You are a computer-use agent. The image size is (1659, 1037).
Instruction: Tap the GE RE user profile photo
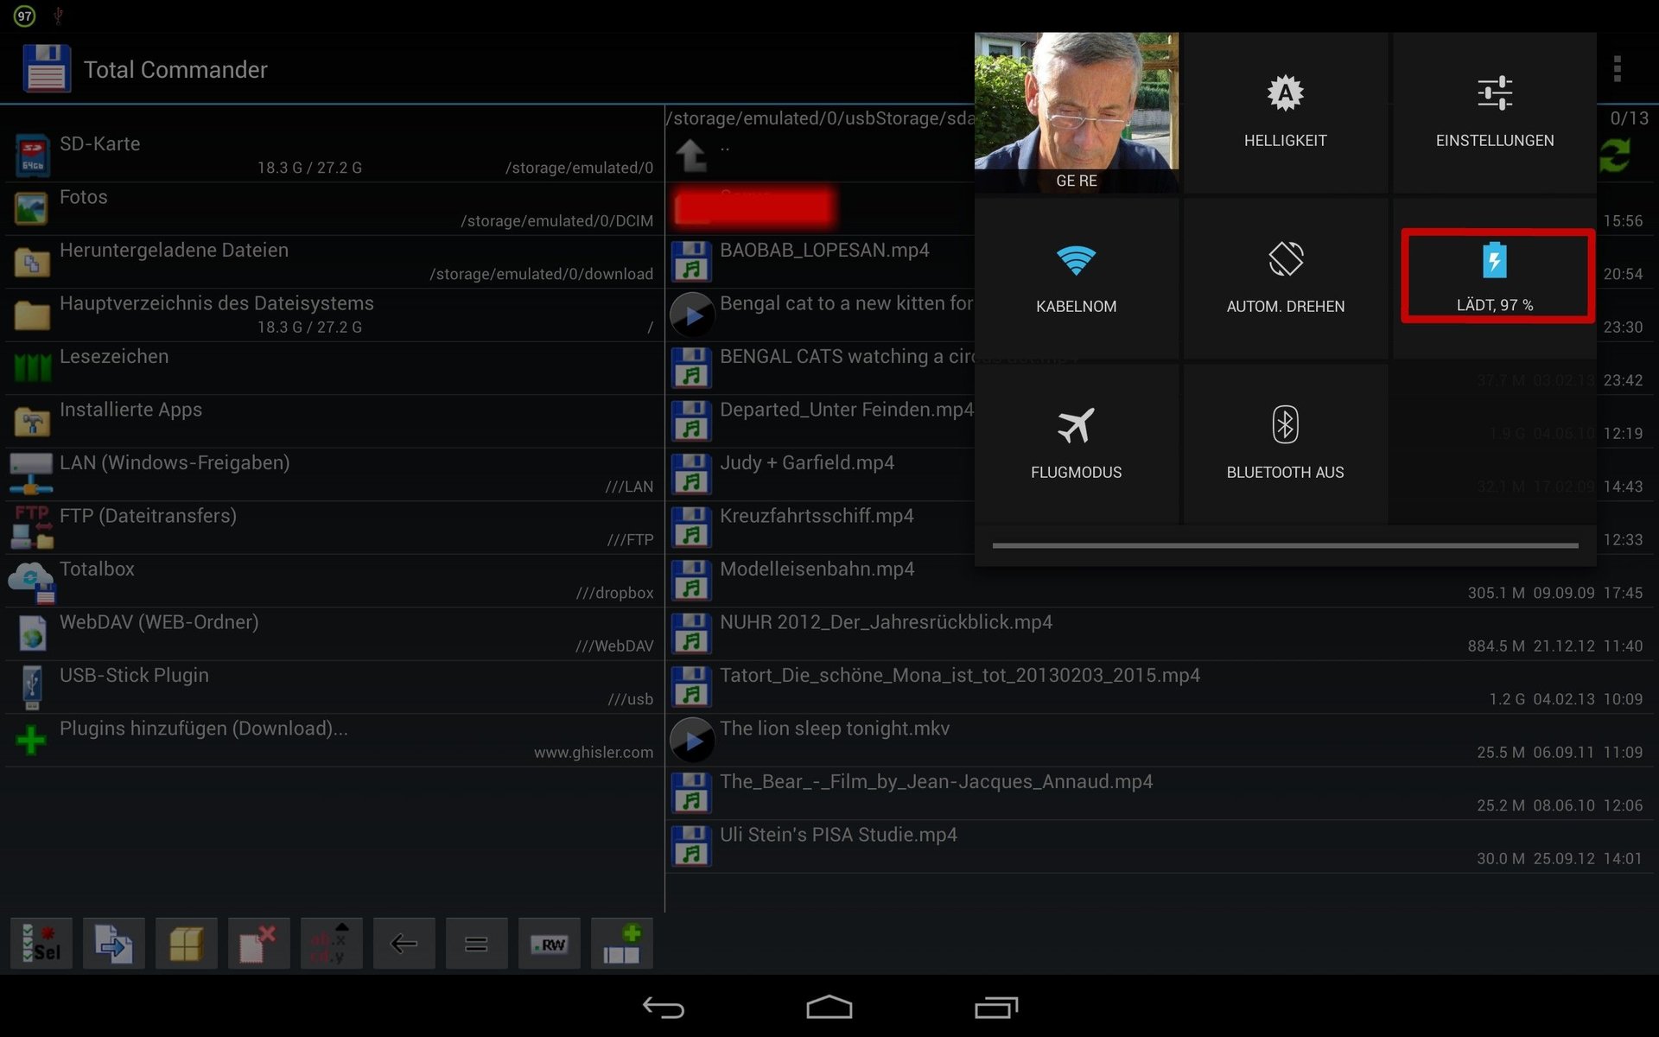[1076, 111]
